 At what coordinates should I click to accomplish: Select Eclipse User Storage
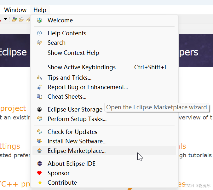(x=104, y=110)
